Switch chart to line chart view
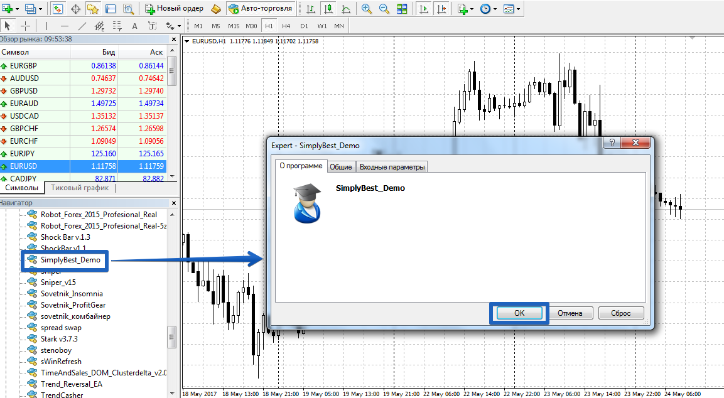 346,9
